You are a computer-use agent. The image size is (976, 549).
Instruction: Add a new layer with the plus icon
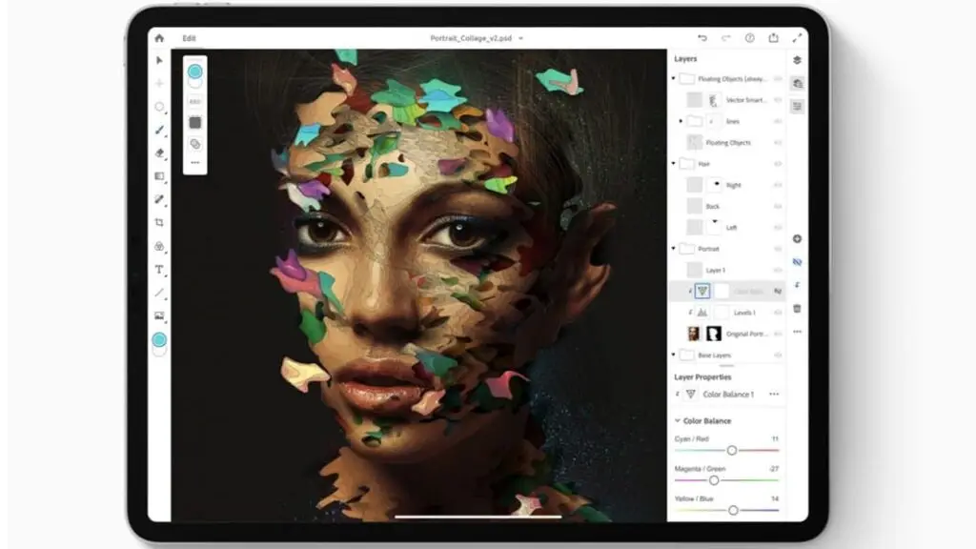coord(798,240)
